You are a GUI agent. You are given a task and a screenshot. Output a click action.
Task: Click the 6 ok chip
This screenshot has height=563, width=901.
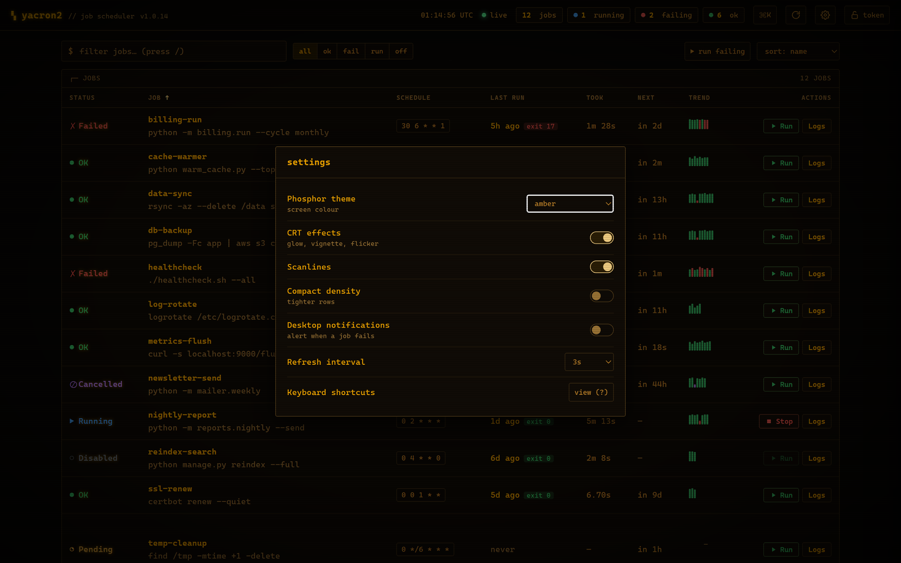723,15
